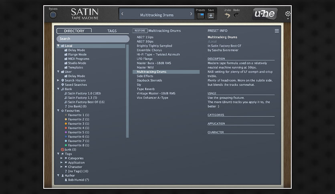
Task: Open the MIDI Programs folder
Action: (x=77, y=59)
